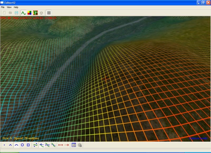Toggle the flatten terrain tool
This screenshot has height=153, width=211.
pyautogui.click(x=42, y=145)
